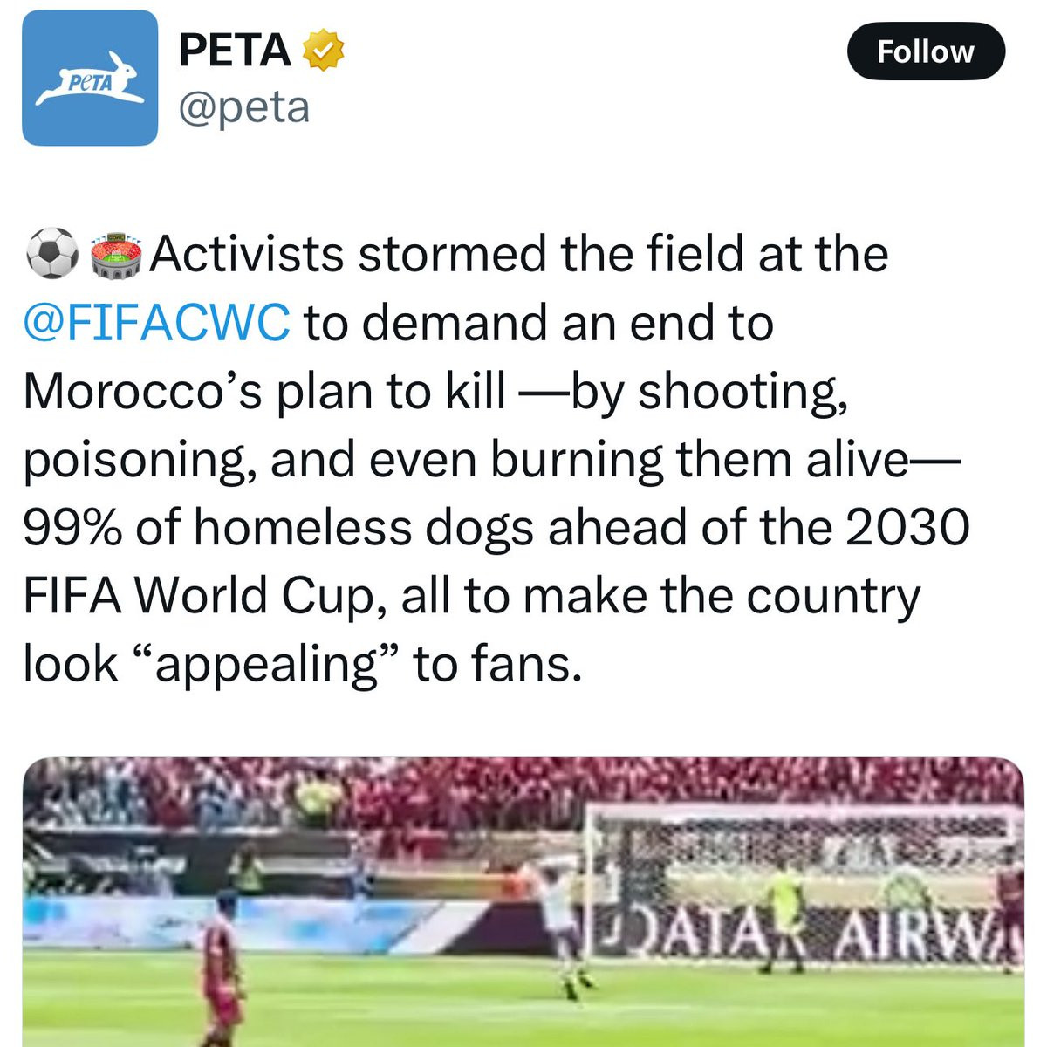Follow the PETA account
Screen dimensions: 1047x1047
[x=926, y=51]
